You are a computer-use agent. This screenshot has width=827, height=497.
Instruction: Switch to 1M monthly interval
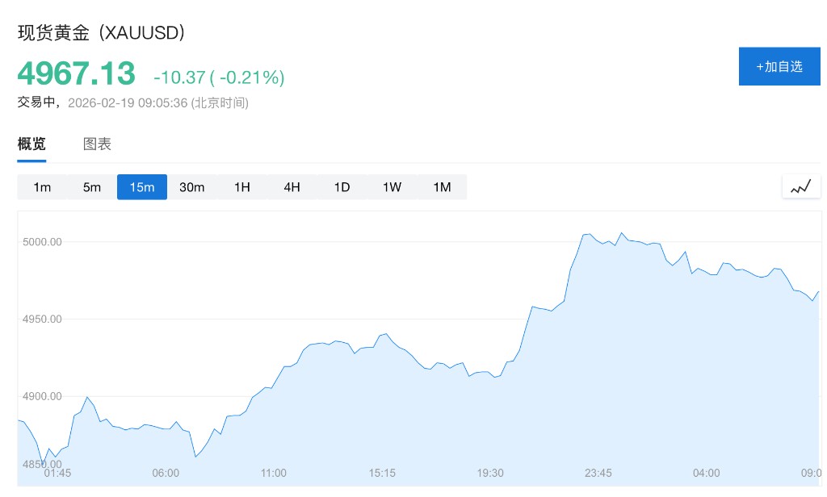click(442, 187)
